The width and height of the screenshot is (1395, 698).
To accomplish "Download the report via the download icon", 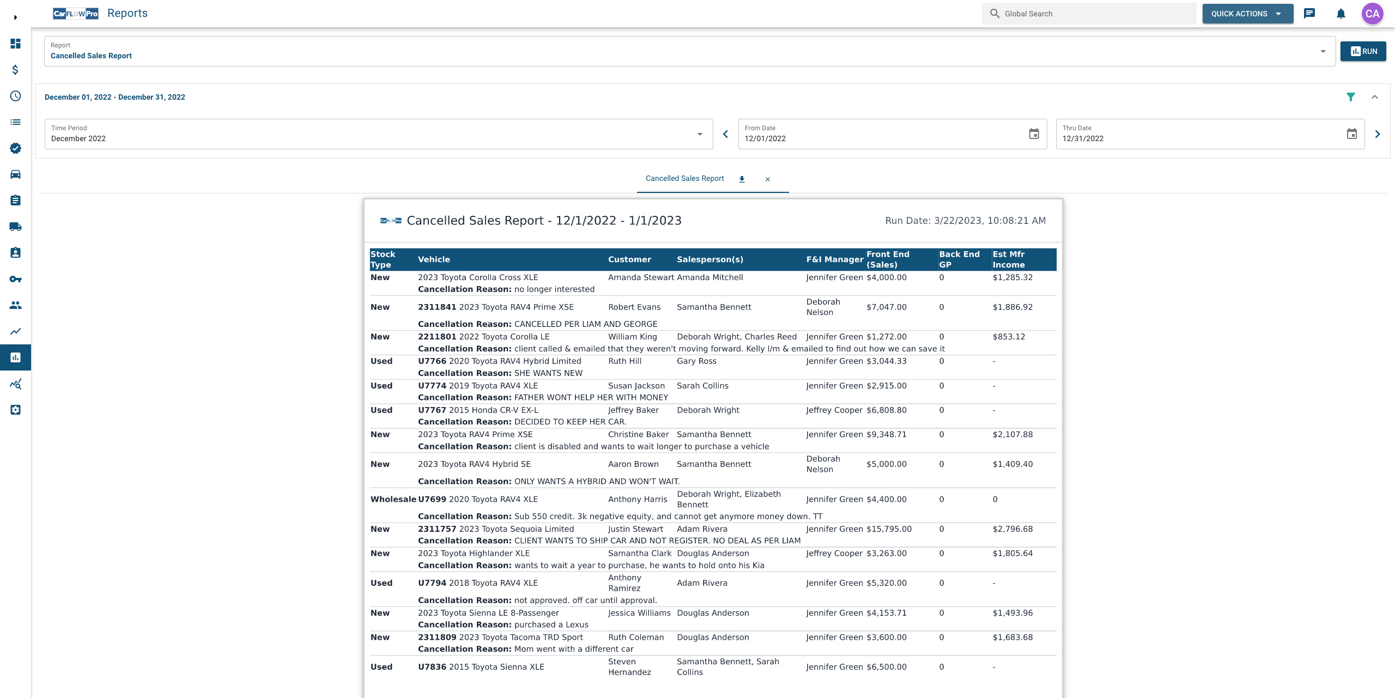I will (x=742, y=179).
